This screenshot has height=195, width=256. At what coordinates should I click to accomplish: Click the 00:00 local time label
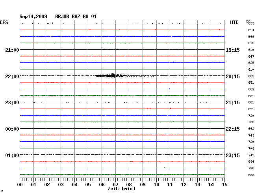pos(12,129)
